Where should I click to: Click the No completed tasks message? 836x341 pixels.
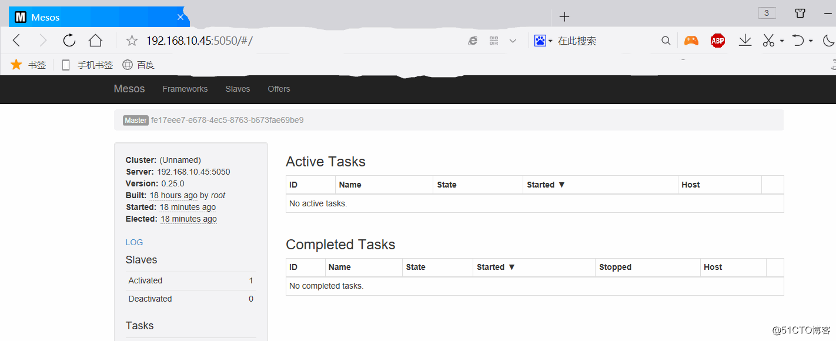coord(326,286)
